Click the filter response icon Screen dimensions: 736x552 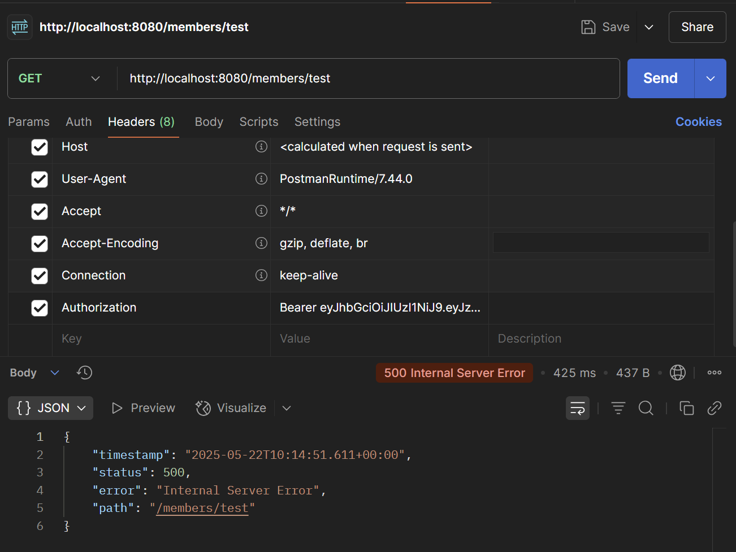coord(618,408)
